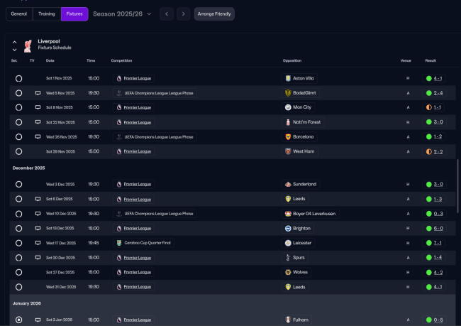Switch to the General tab

[x=19, y=13]
